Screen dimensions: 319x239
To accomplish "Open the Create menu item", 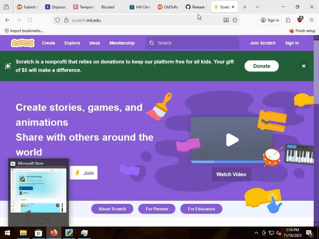I will click(48, 43).
